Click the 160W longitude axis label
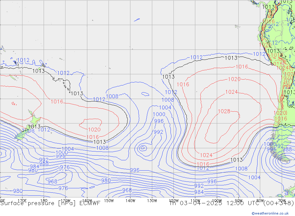This screenshot has width=295, height=216. coord(87,201)
